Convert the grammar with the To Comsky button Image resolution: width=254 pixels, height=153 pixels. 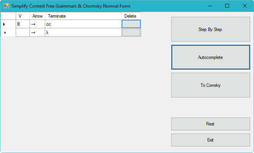click(x=210, y=85)
